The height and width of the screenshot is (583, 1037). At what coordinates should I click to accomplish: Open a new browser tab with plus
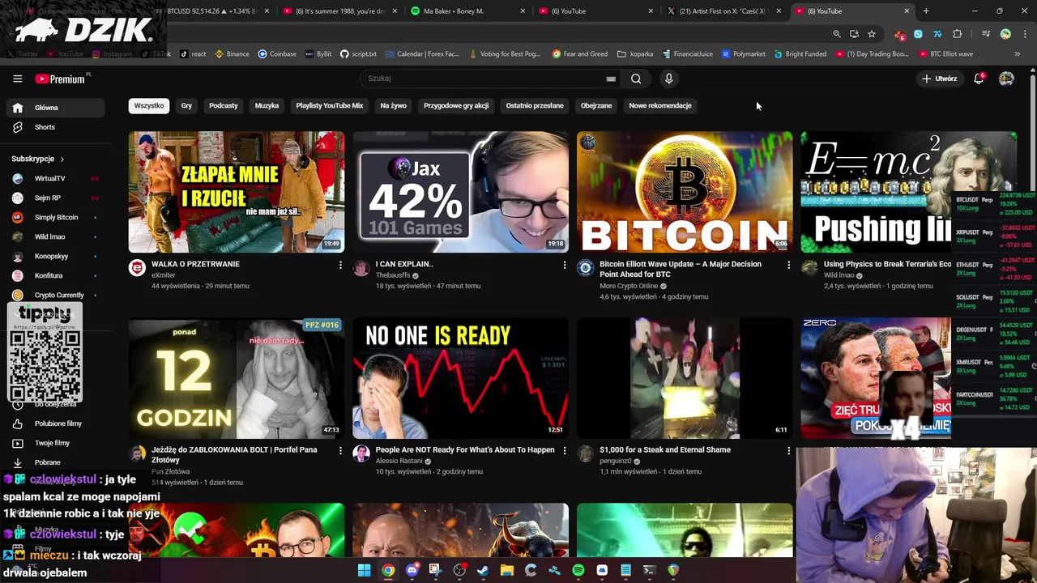point(926,11)
